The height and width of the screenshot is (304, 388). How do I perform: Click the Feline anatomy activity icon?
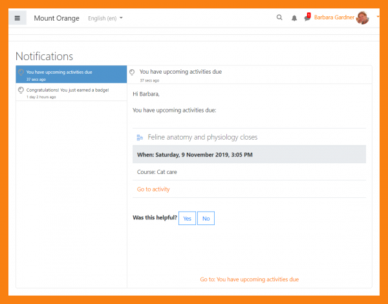[x=140, y=138]
